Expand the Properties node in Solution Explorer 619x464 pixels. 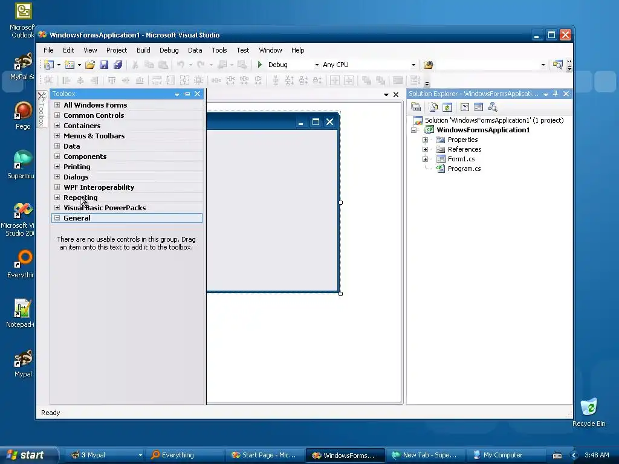point(425,140)
